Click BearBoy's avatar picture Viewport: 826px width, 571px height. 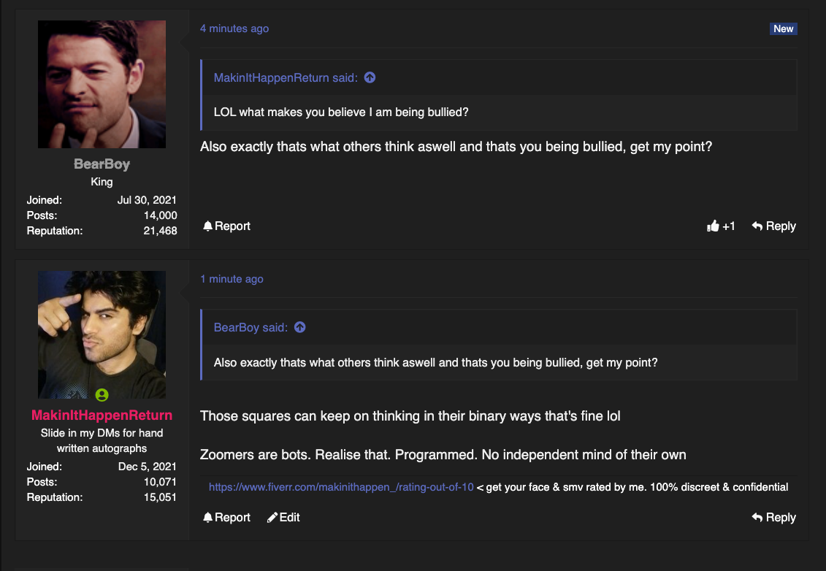102,84
